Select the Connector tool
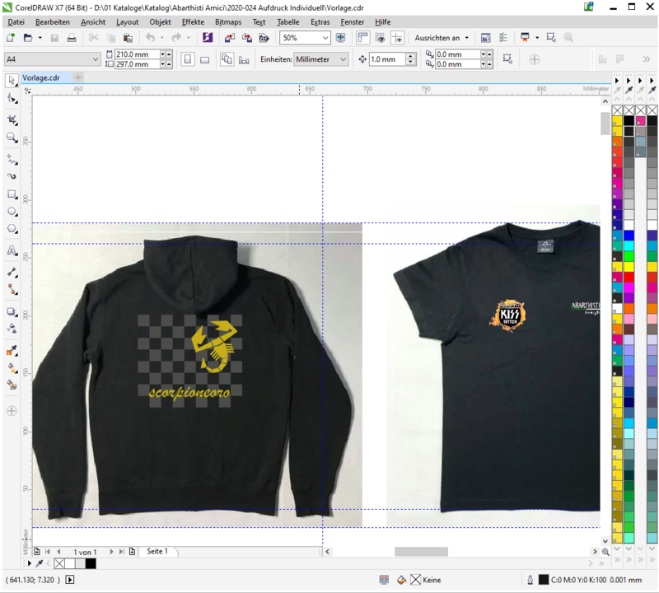The width and height of the screenshot is (659, 593). click(12, 290)
